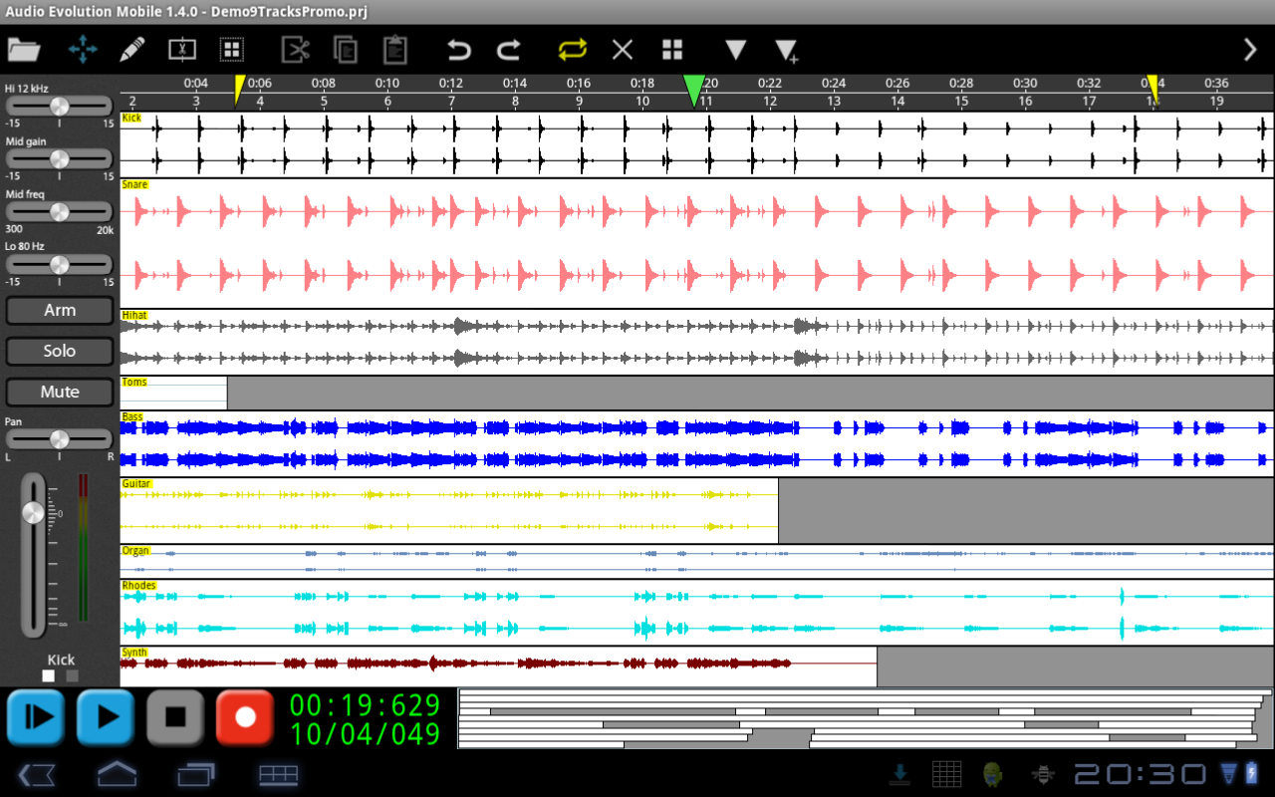Click the clipboard paste icon
Screen dimensions: 1275x797
pyautogui.click(x=395, y=50)
